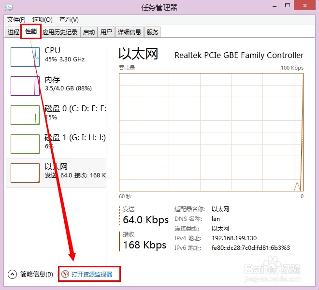Click the 发送 label
The image size is (319, 290).
coord(129,209)
